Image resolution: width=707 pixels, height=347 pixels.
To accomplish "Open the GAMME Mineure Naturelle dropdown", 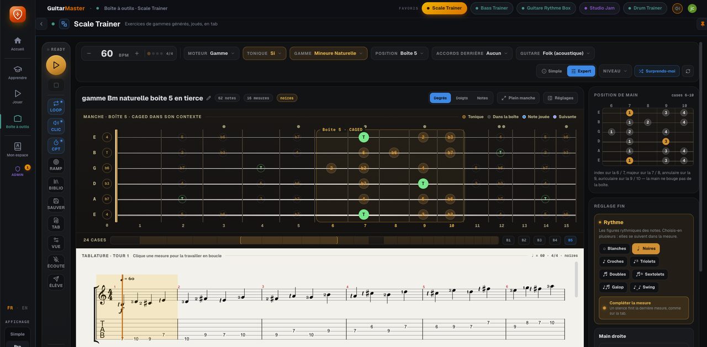I will click(x=329, y=53).
